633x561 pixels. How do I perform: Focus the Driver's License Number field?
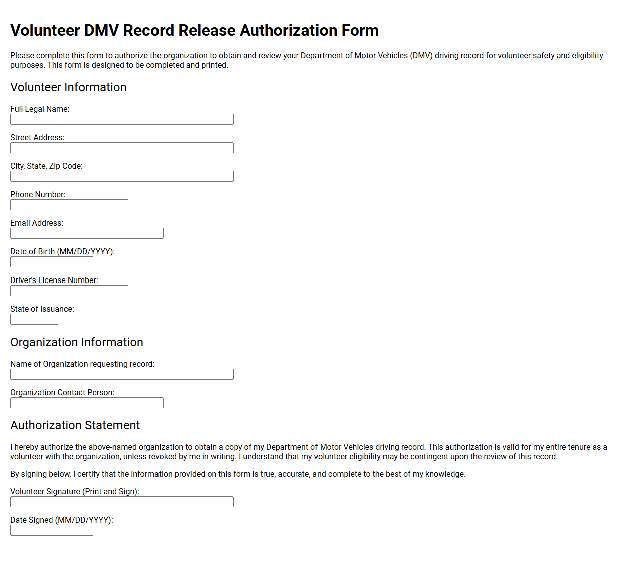click(x=69, y=291)
